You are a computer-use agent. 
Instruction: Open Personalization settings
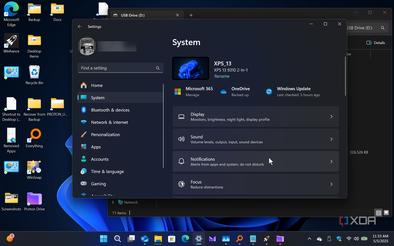coord(120,134)
